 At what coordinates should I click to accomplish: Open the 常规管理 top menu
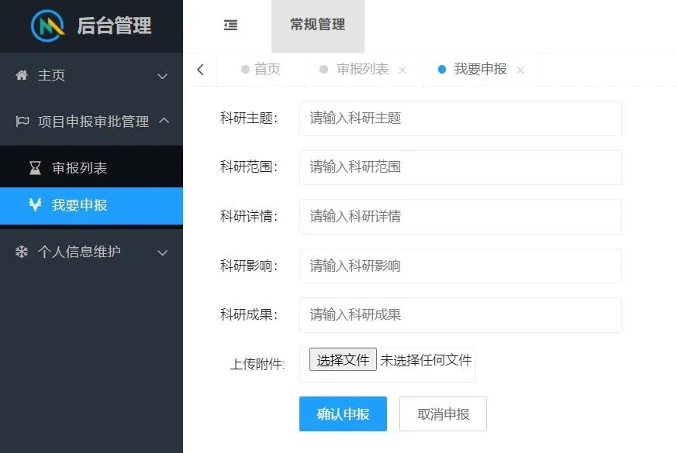pyautogui.click(x=318, y=26)
